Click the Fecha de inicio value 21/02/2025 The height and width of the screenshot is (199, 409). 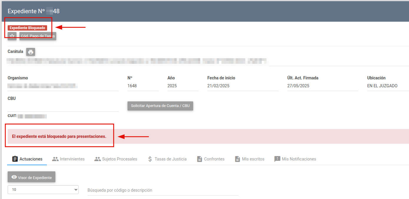point(218,86)
